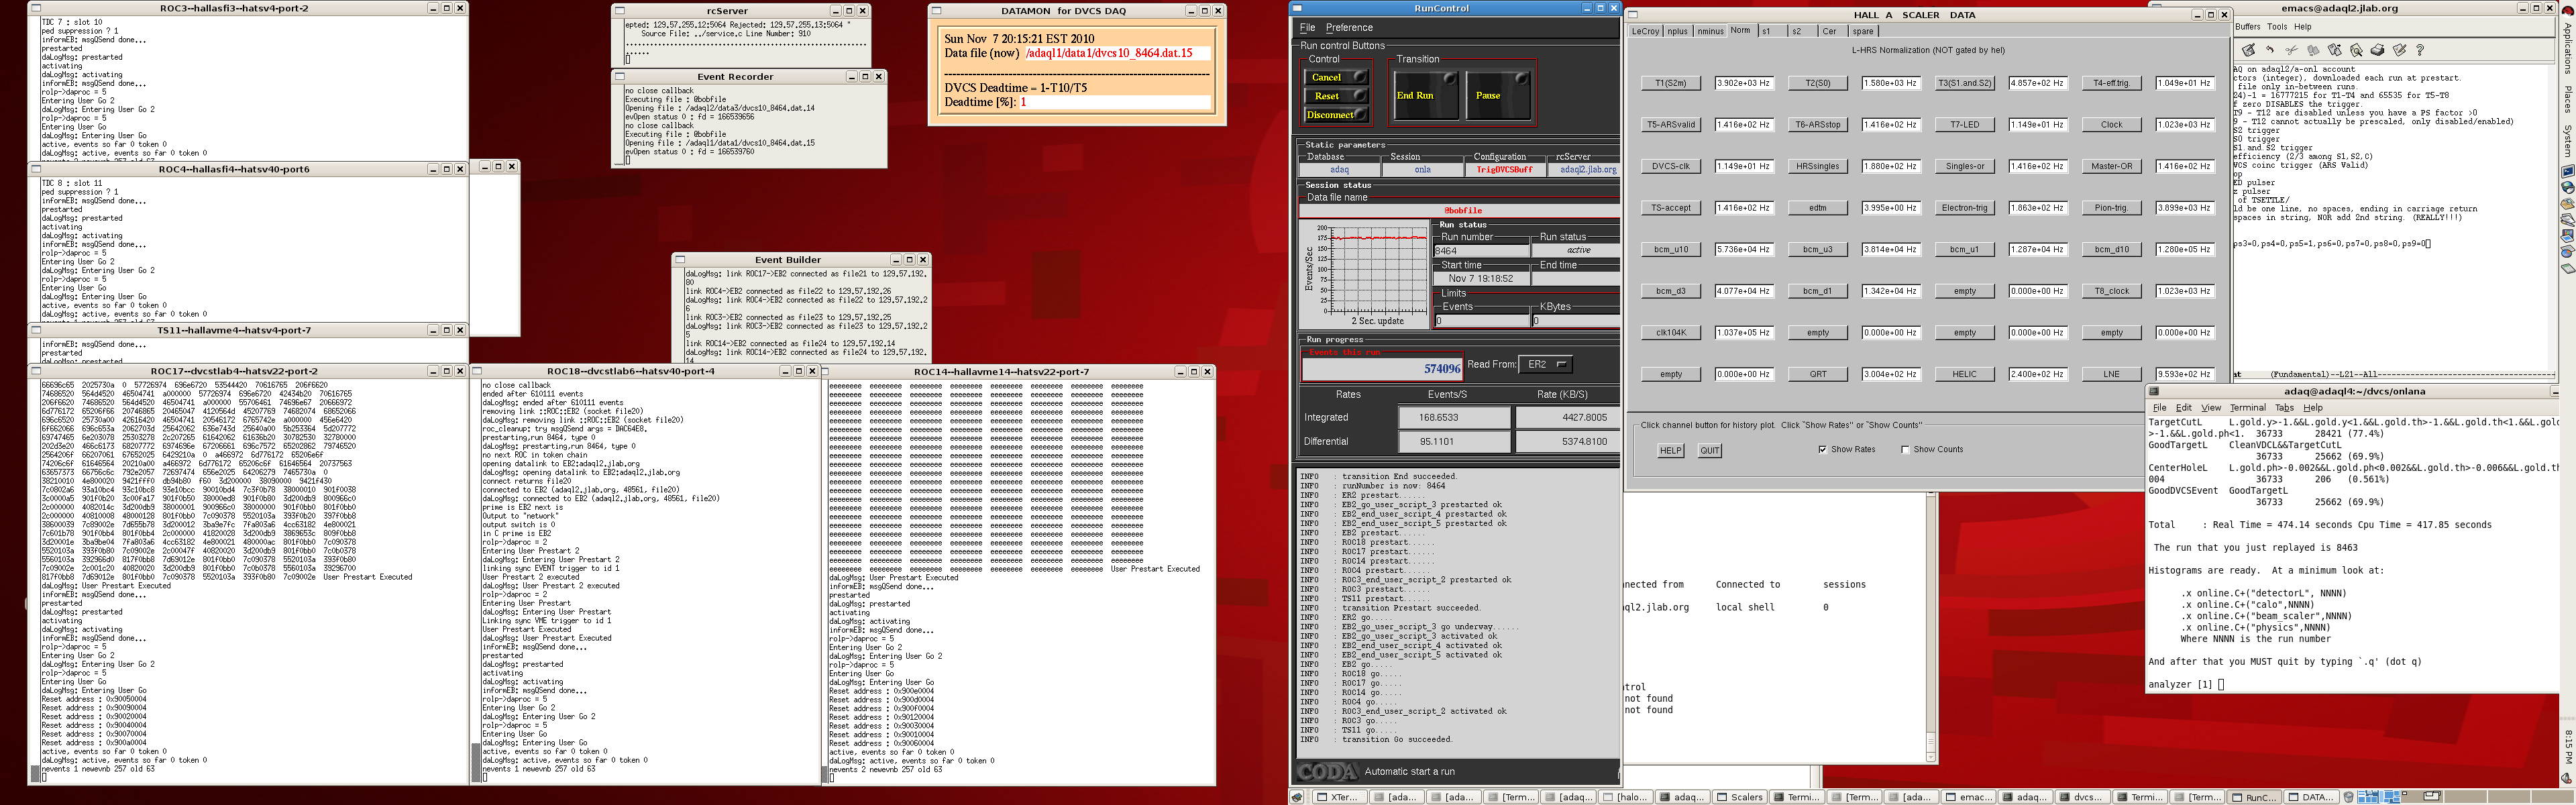Click the terminal icon in onlana window titlebar
This screenshot has height=805, width=2576.
pyautogui.click(x=2154, y=391)
